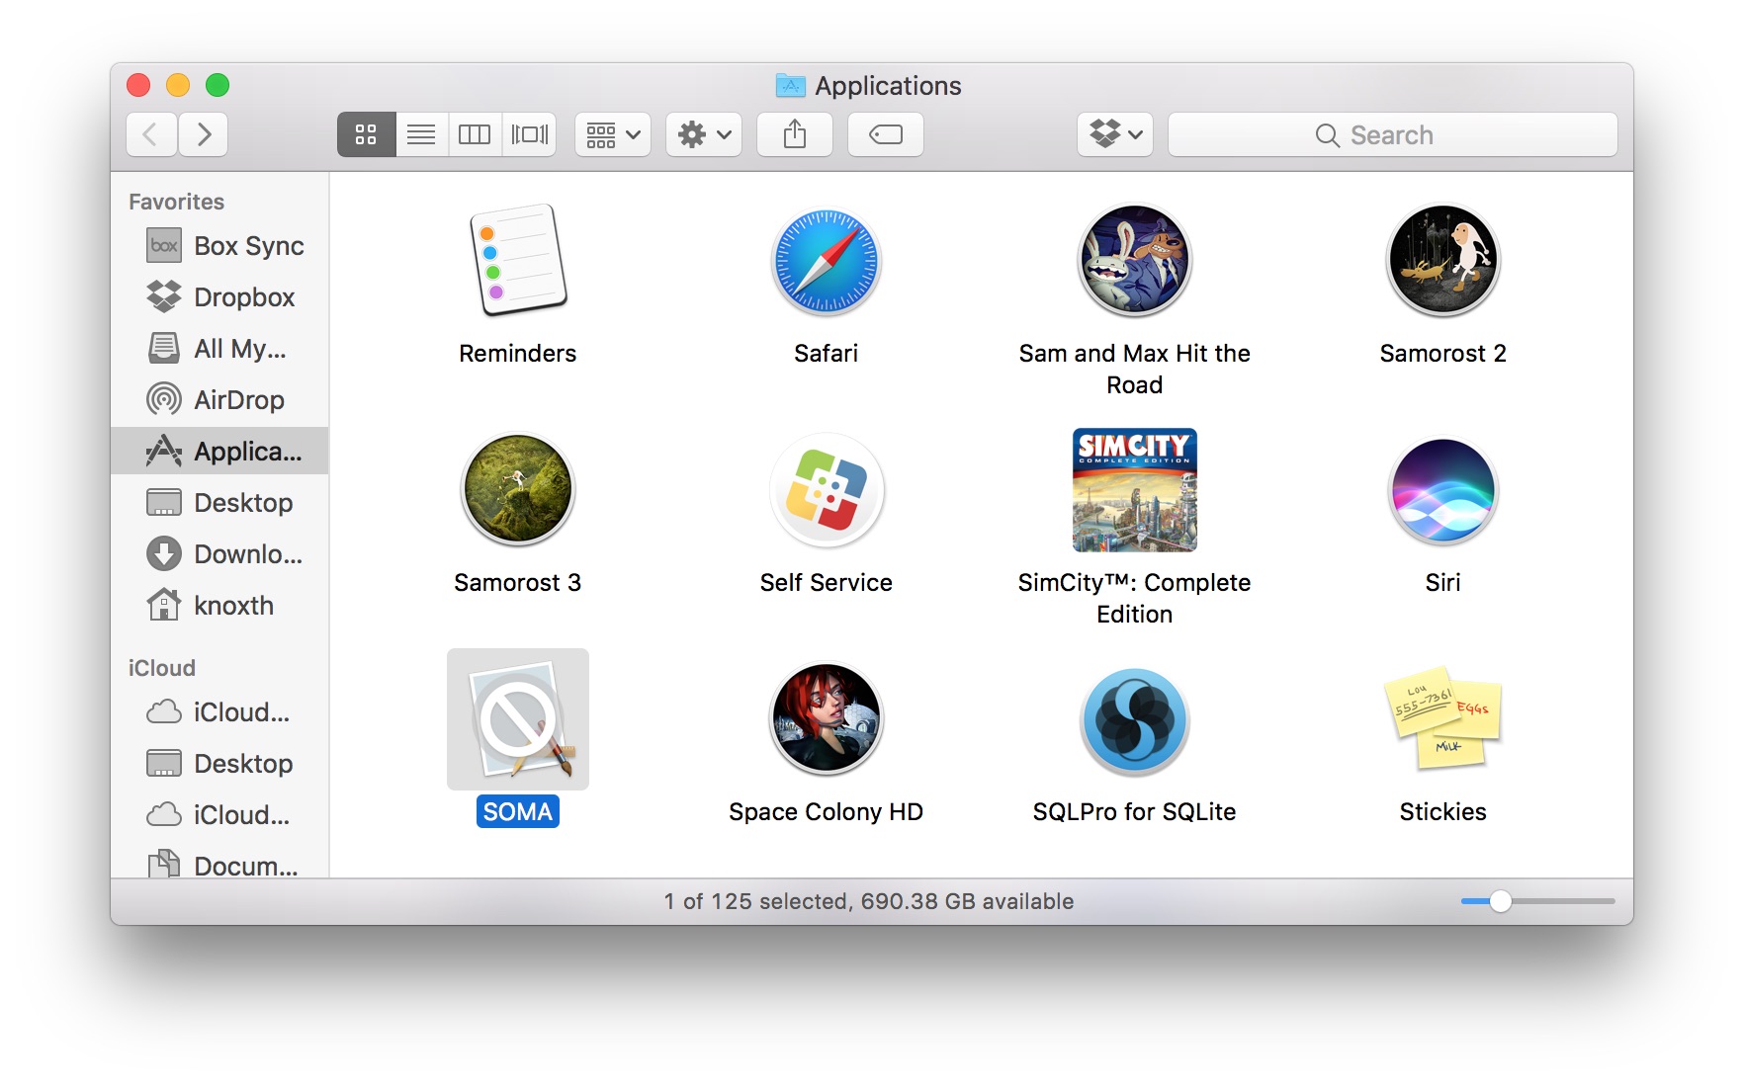Open the Action gear menu
Screen dimensions: 1744x1083
(703, 134)
